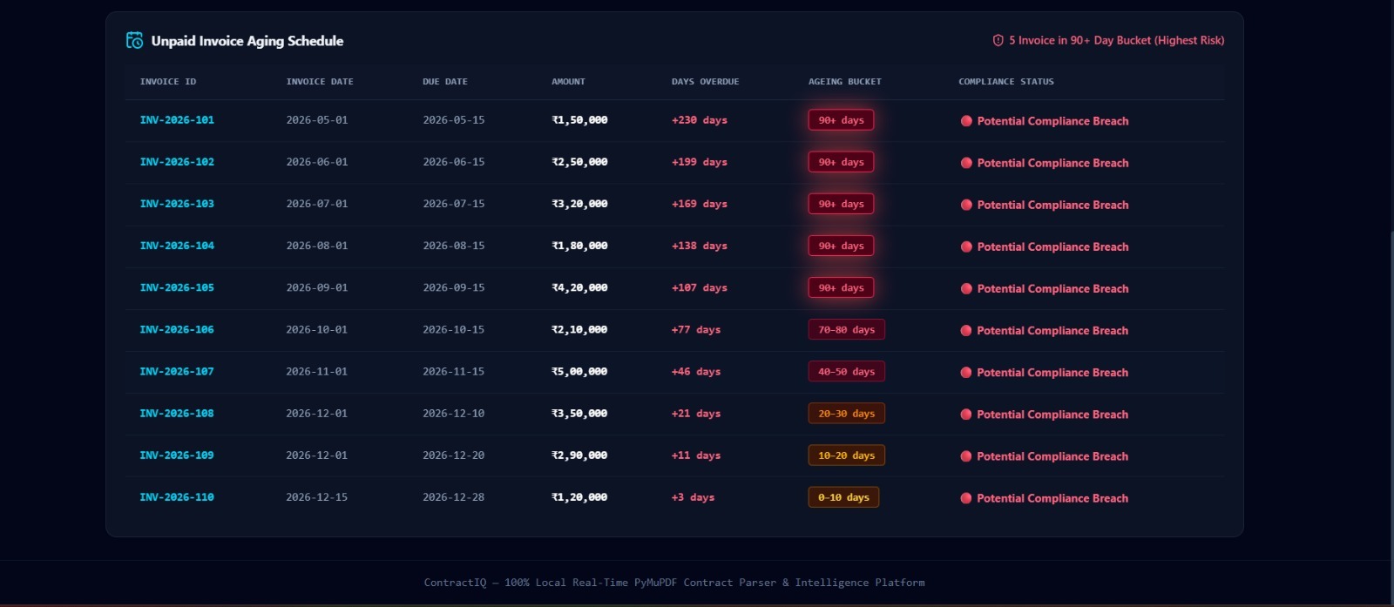Click the 90+ days badge for INV-2026-102

coord(841,162)
